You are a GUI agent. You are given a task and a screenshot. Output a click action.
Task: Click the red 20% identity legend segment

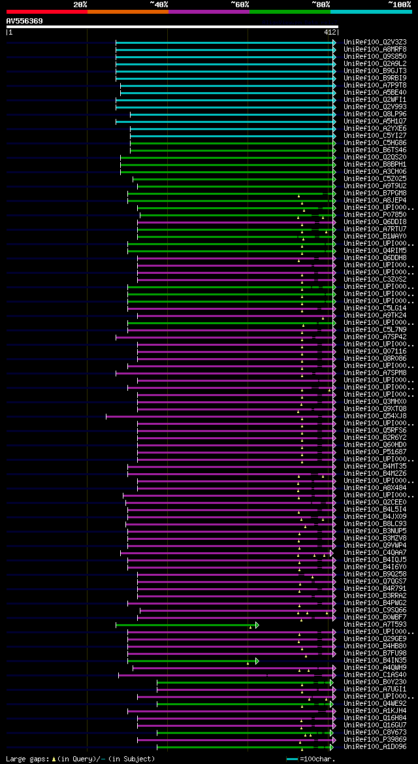click(47, 12)
